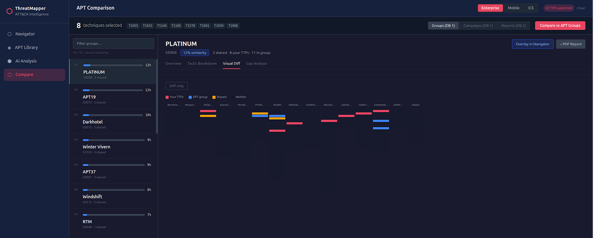Click the Your TTPs red legend swatch
The image size is (599, 238).
[x=167, y=97]
